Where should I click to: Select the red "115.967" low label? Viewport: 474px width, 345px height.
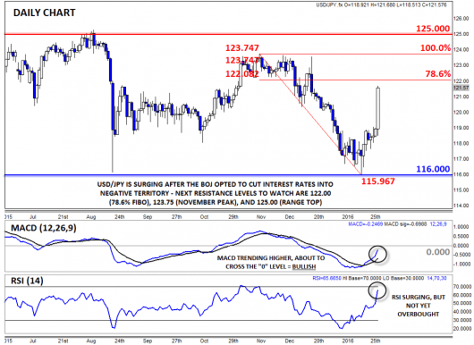378,181
